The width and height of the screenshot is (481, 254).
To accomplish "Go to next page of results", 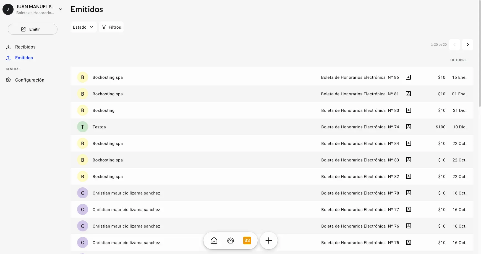I will (467, 45).
